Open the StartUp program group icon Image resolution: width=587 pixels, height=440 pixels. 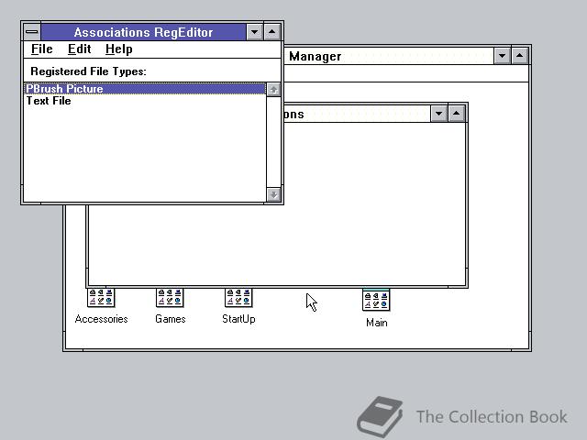(238, 298)
